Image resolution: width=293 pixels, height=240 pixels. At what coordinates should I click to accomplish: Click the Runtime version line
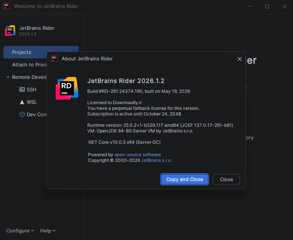point(160,125)
